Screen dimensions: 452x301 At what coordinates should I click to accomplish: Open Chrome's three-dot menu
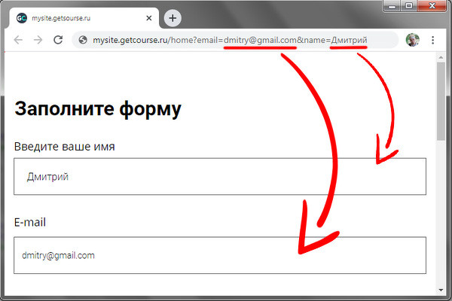432,40
